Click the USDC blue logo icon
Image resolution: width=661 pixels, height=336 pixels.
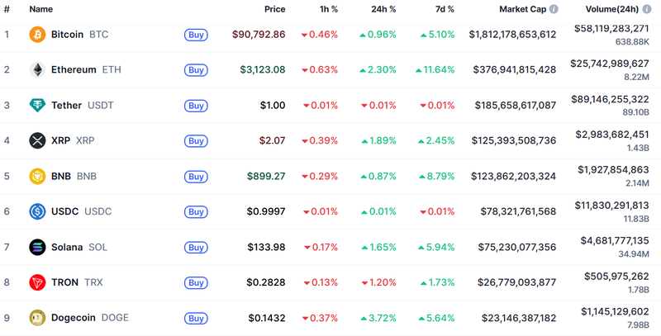point(37,212)
